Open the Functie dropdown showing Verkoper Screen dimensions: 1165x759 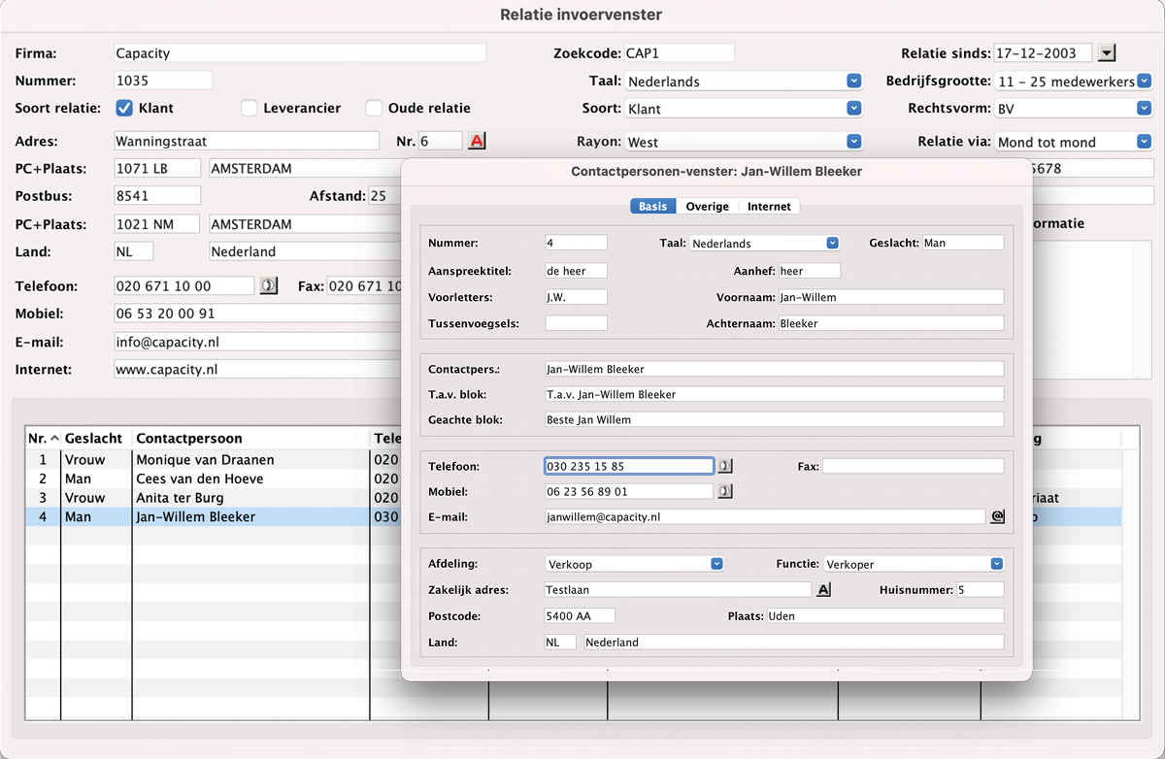click(x=914, y=564)
